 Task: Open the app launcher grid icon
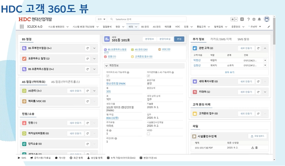[x=22, y=27]
